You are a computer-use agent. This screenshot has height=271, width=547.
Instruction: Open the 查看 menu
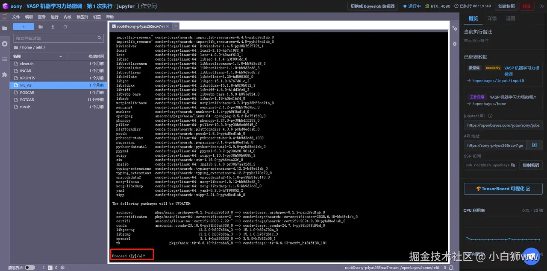pyautogui.click(x=41, y=17)
